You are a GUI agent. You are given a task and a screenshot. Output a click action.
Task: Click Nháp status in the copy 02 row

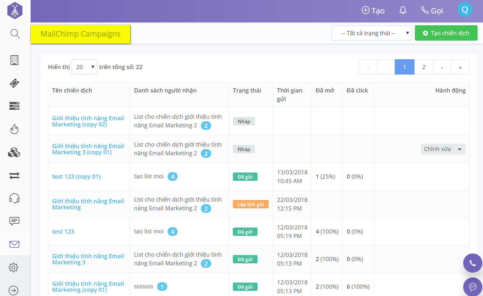(244, 121)
